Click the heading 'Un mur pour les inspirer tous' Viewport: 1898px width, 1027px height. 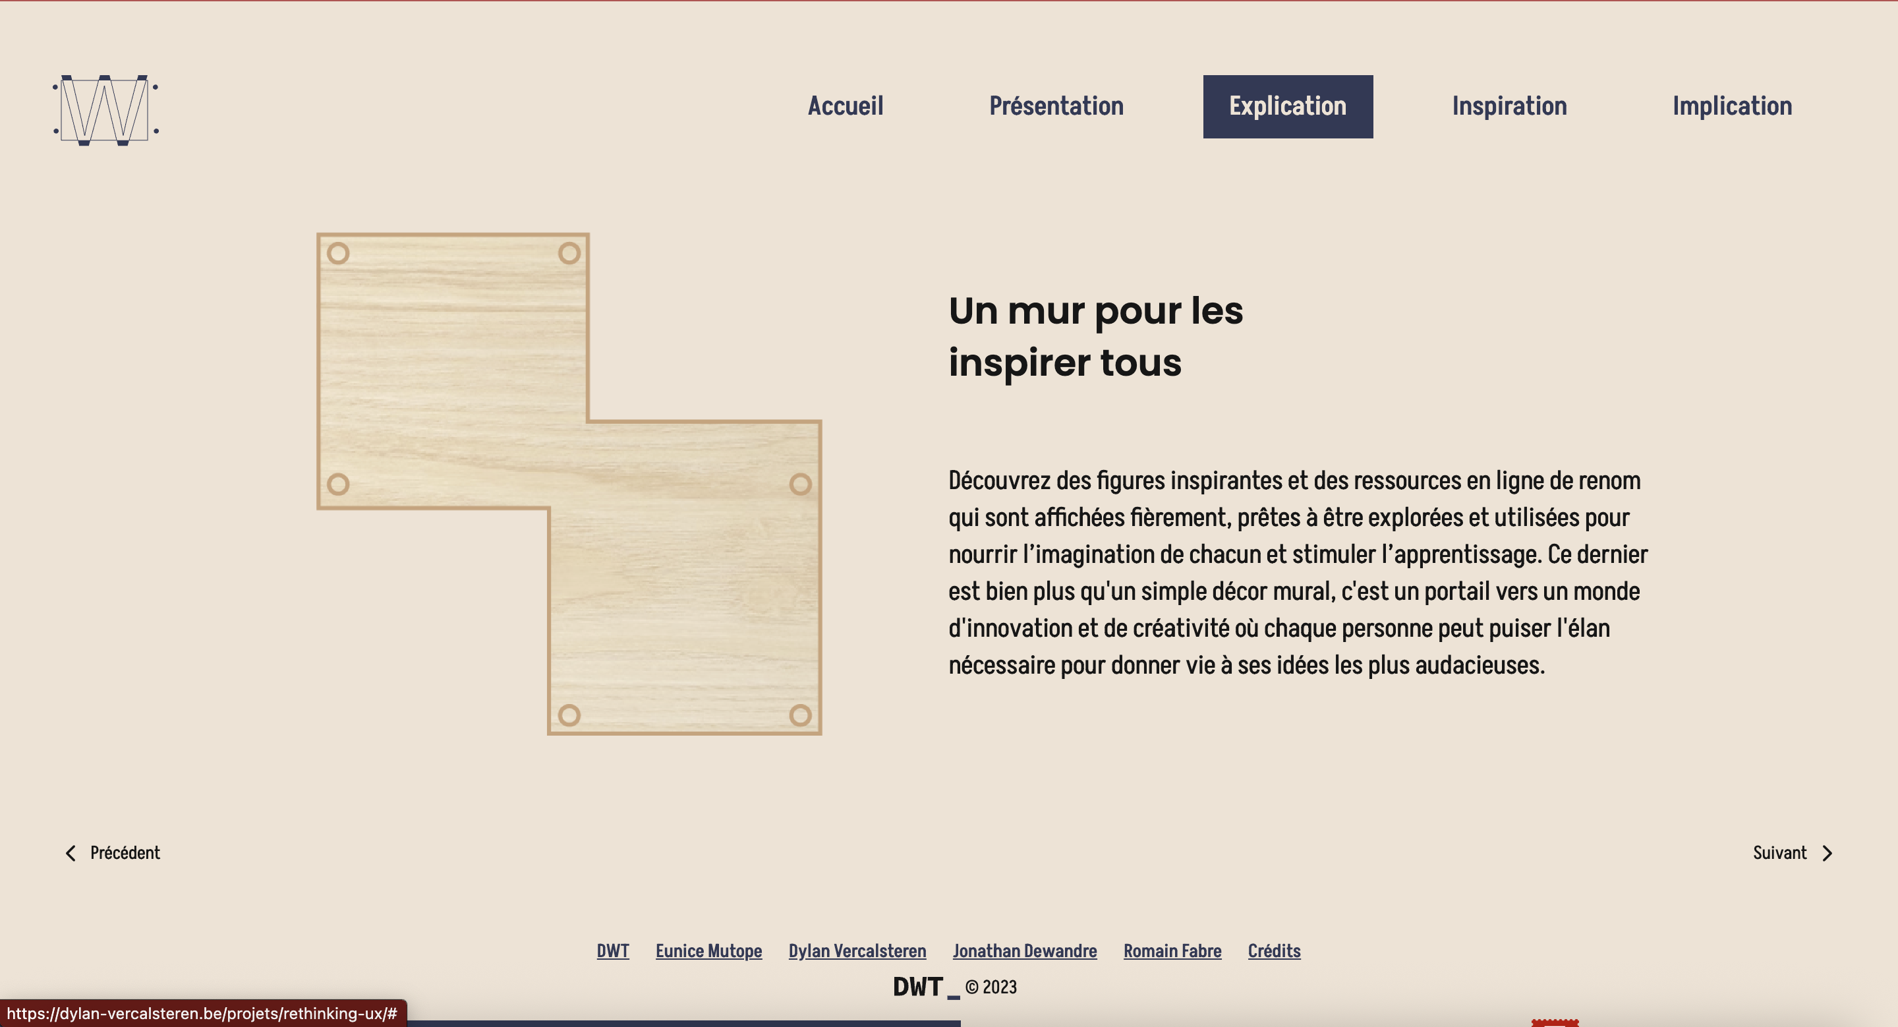(1095, 337)
